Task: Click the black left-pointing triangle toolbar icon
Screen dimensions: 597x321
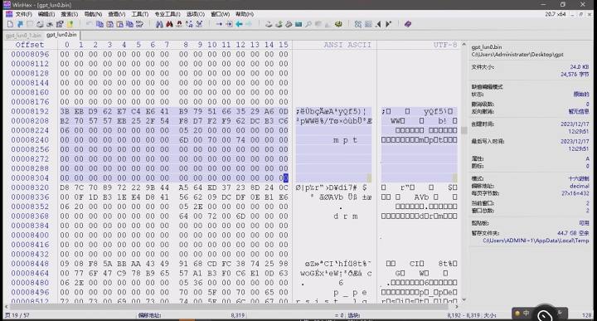Action: tap(378, 24)
